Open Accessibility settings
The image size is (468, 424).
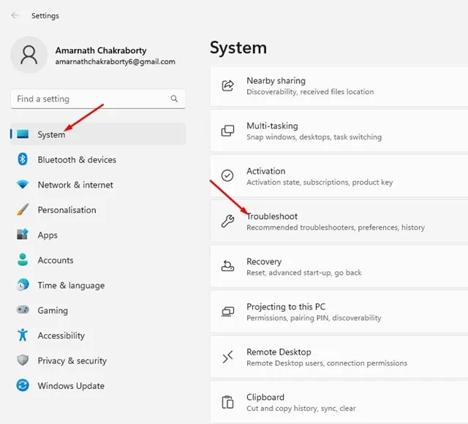click(x=98, y=335)
